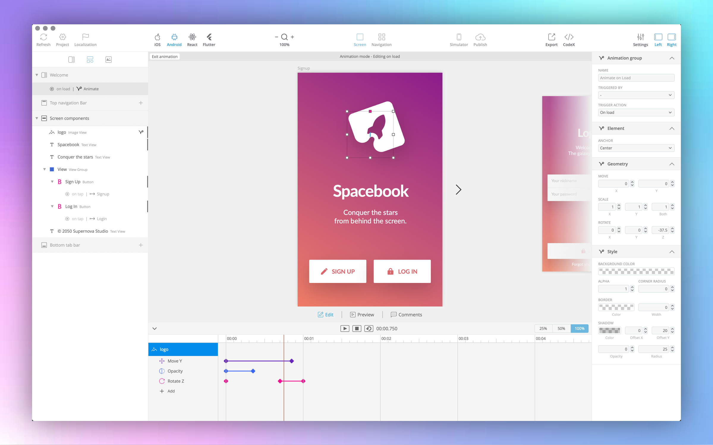Click the Exit animation button

165,56
